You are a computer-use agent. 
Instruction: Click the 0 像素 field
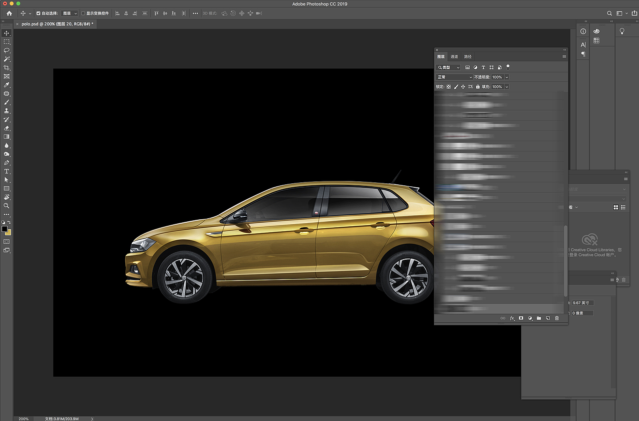click(583, 313)
